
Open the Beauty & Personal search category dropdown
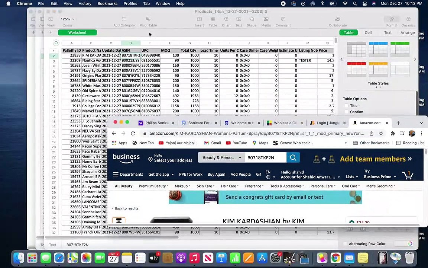click(221, 157)
